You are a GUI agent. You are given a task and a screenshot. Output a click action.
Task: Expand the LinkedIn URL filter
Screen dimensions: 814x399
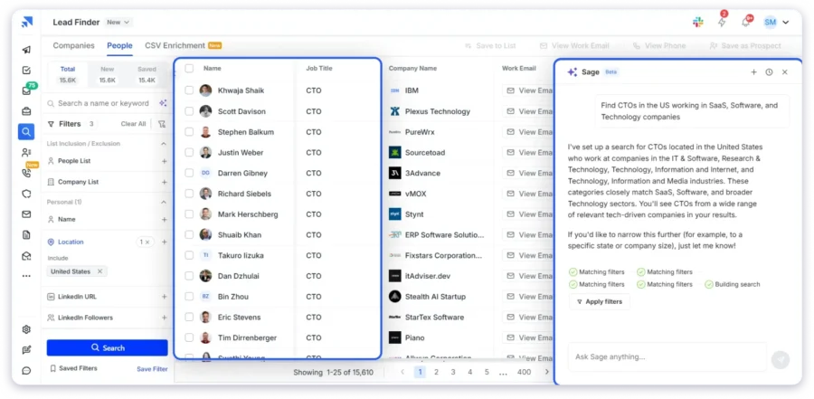164,297
